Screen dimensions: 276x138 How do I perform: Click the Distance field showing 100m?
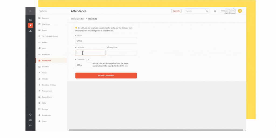[83, 65]
